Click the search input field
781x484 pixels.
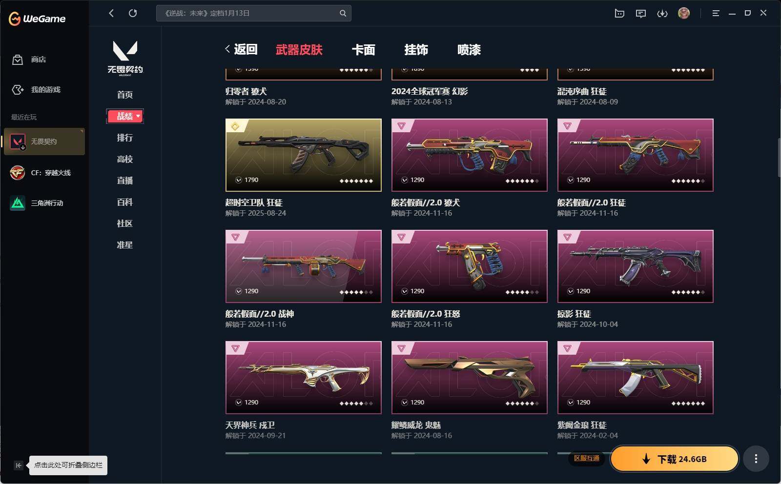[x=249, y=13]
